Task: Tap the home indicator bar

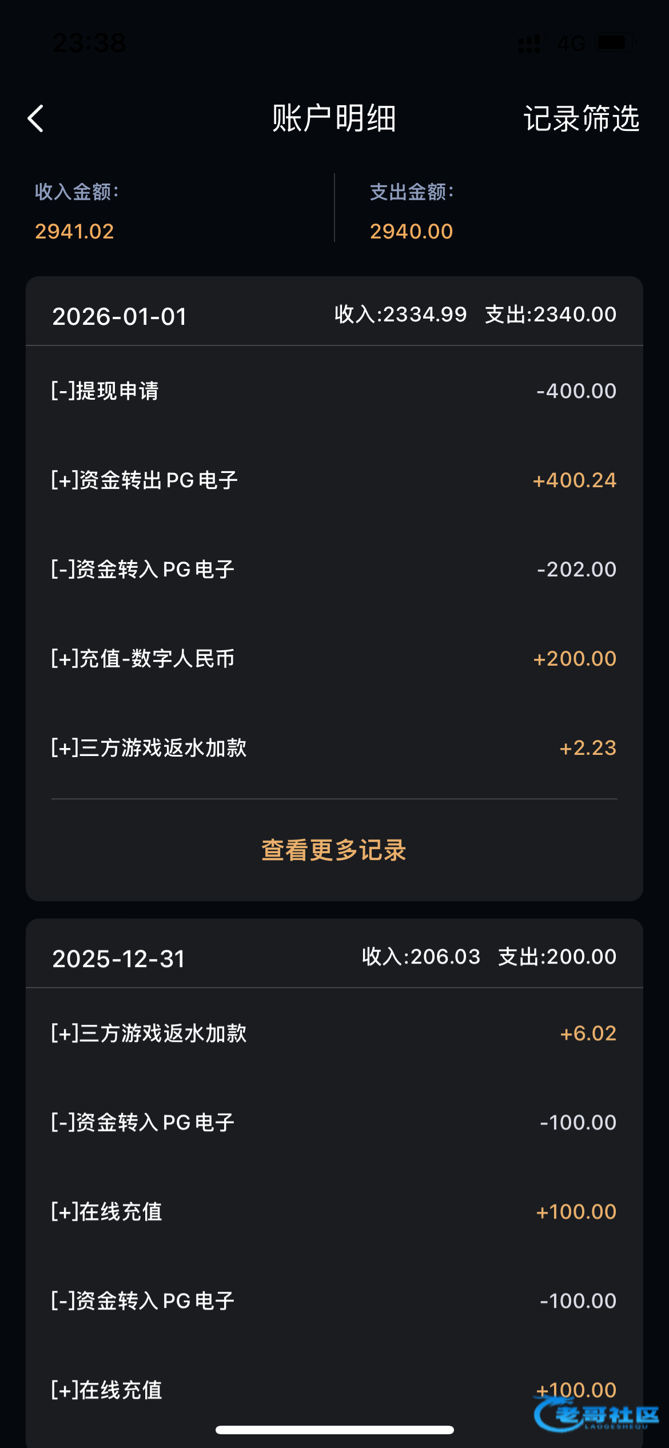Action: click(334, 1430)
